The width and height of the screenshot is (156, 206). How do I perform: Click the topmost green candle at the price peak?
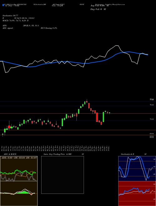click(x=85, y=103)
